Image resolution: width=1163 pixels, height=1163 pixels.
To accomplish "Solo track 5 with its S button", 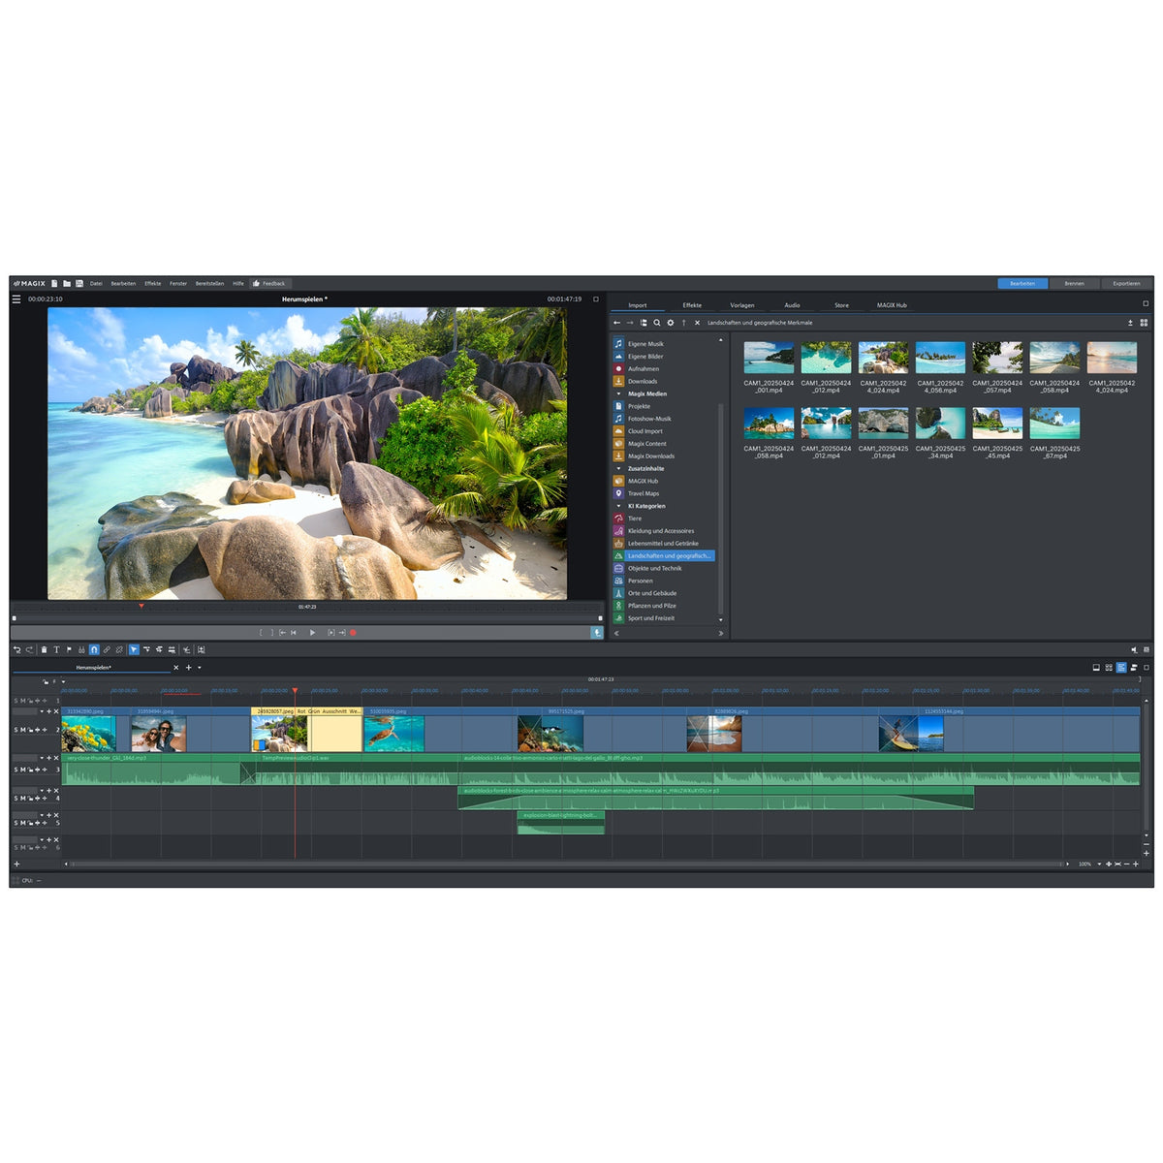I will (16, 823).
